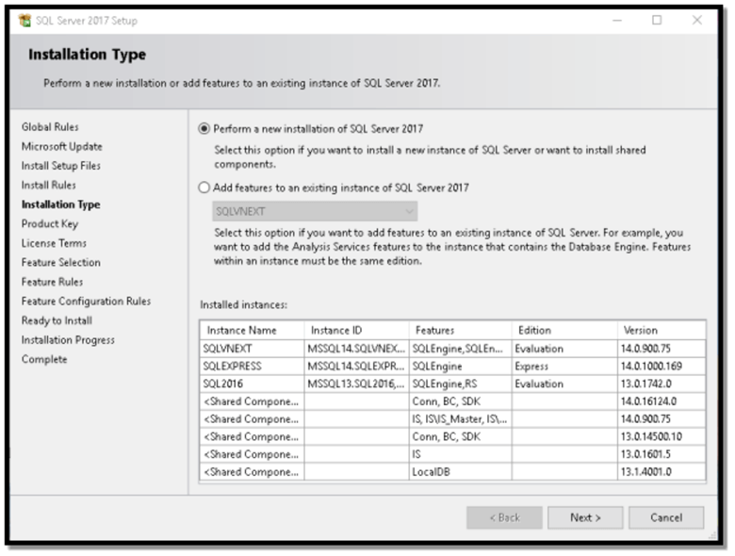Click the SQLEngine,SQLEn... features cell
The height and width of the screenshot is (556, 735).
click(x=460, y=349)
